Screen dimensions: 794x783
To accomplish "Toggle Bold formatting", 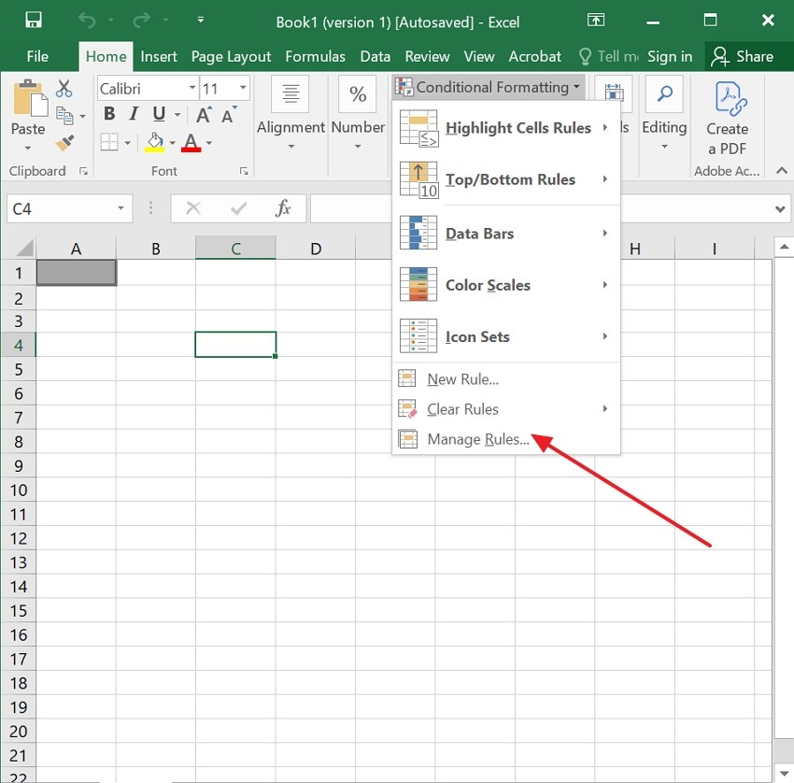I will [109, 114].
